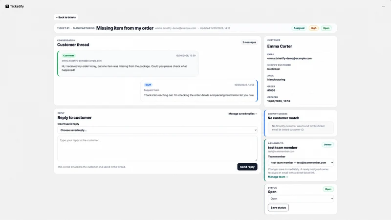
Task: Open the Manage team link
Action: 278,177
